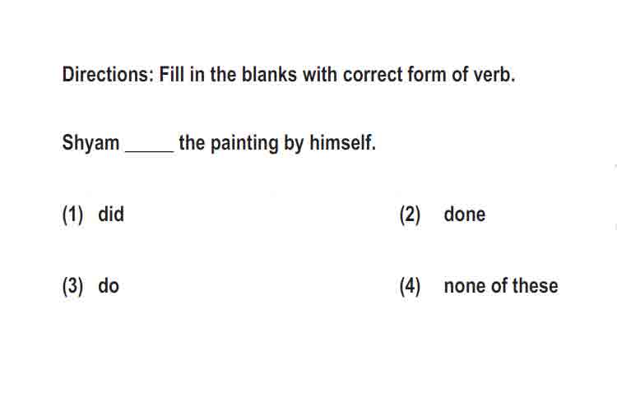Select answer option "did"
Screen dimensions: 617x411
tap(111, 215)
